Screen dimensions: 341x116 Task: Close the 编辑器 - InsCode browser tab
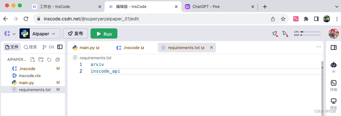pyautogui.click(x=176, y=7)
